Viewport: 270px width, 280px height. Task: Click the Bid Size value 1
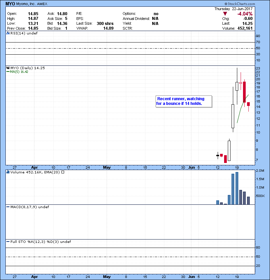tap(66, 28)
